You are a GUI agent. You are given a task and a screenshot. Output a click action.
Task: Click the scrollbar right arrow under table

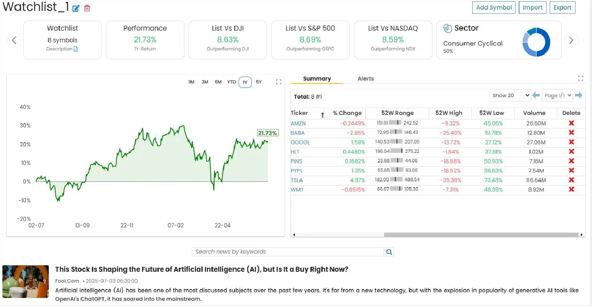coord(582,235)
